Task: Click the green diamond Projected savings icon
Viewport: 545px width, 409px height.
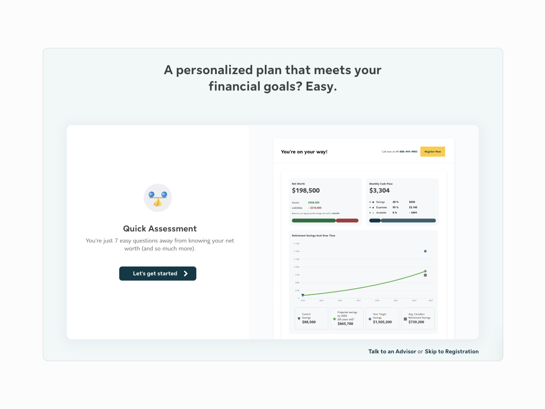Action: tap(334, 319)
